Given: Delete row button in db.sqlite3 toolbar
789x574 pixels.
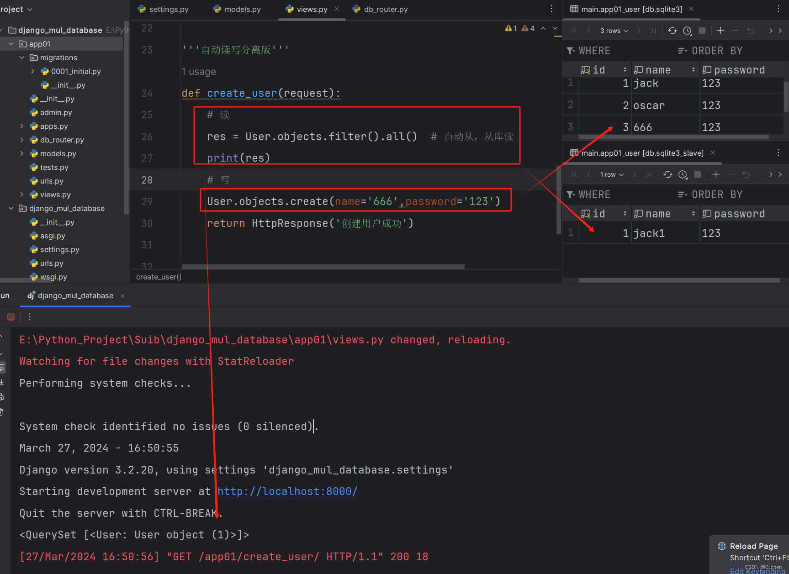Looking at the screenshot, I should point(735,31).
